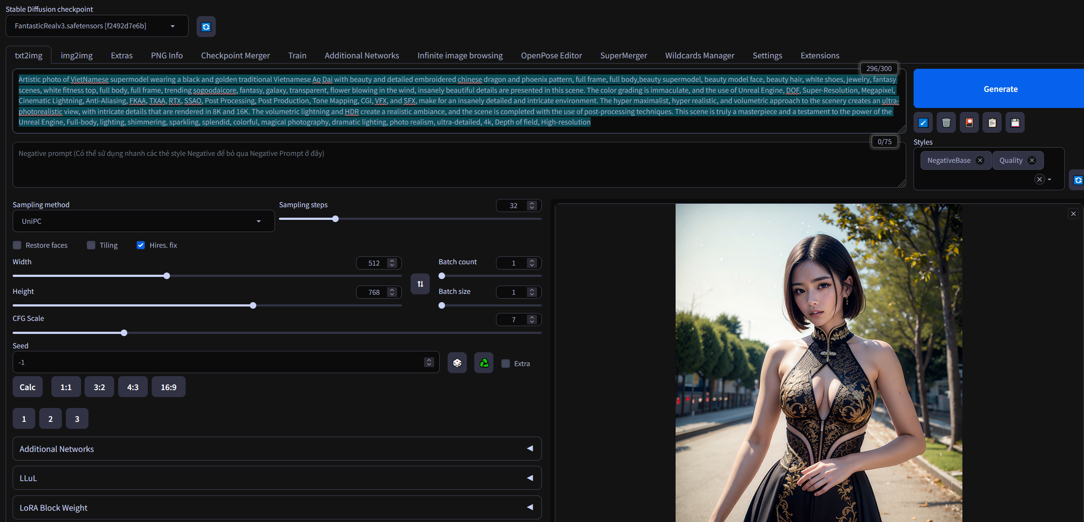Click the dice random seed icon
The height and width of the screenshot is (522, 1084).
click(457, 363)
